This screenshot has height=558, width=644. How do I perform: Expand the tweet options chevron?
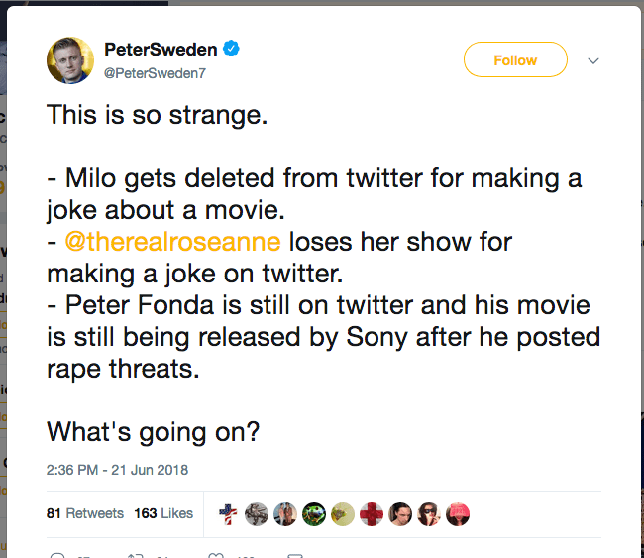coord(593,60)
